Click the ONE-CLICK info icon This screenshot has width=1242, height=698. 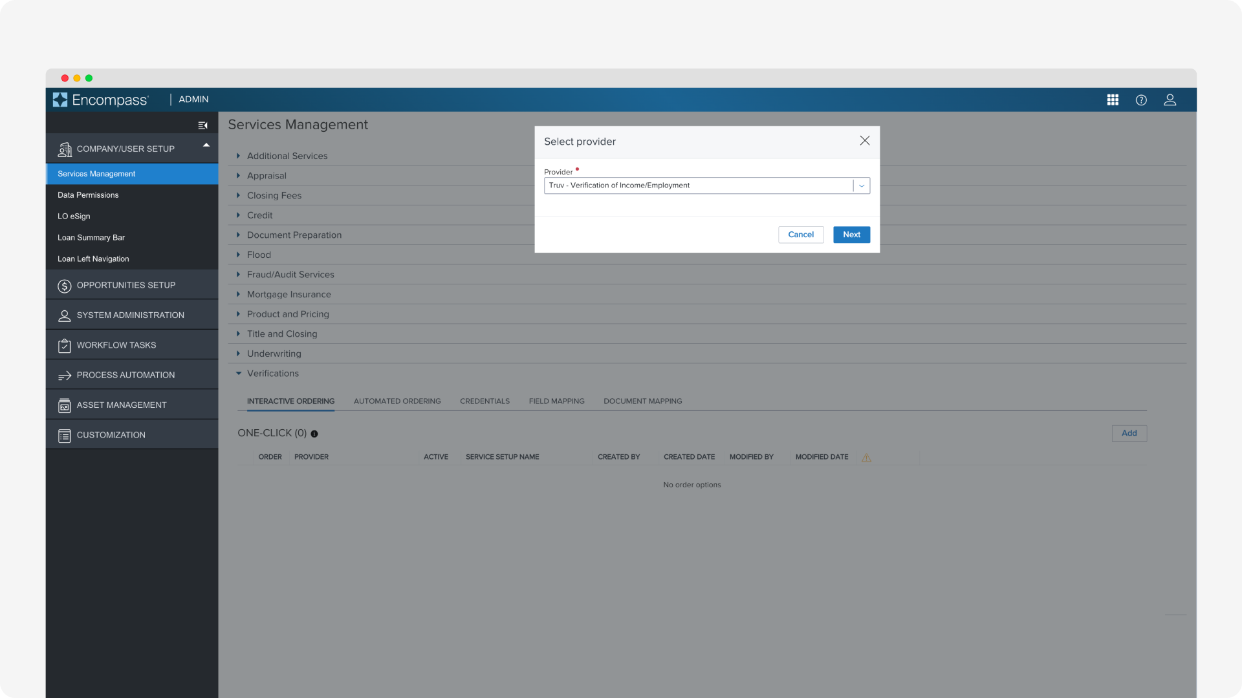314,434
